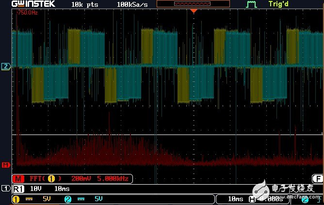This screenshot has height=205, width=324.
Task: Click the reference index 1 marker
Action: point(5,188)
